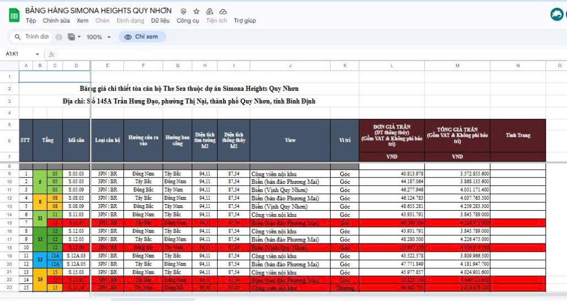Open the Dữ liệu menu
This screenshot has height=301, width=567.
[x=160, y=21]
